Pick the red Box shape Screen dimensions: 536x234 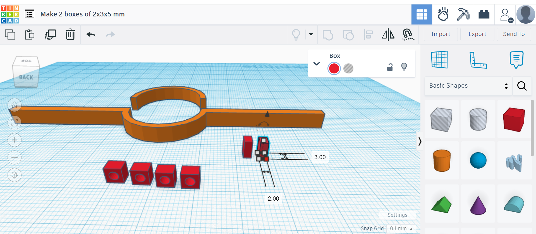514,119
